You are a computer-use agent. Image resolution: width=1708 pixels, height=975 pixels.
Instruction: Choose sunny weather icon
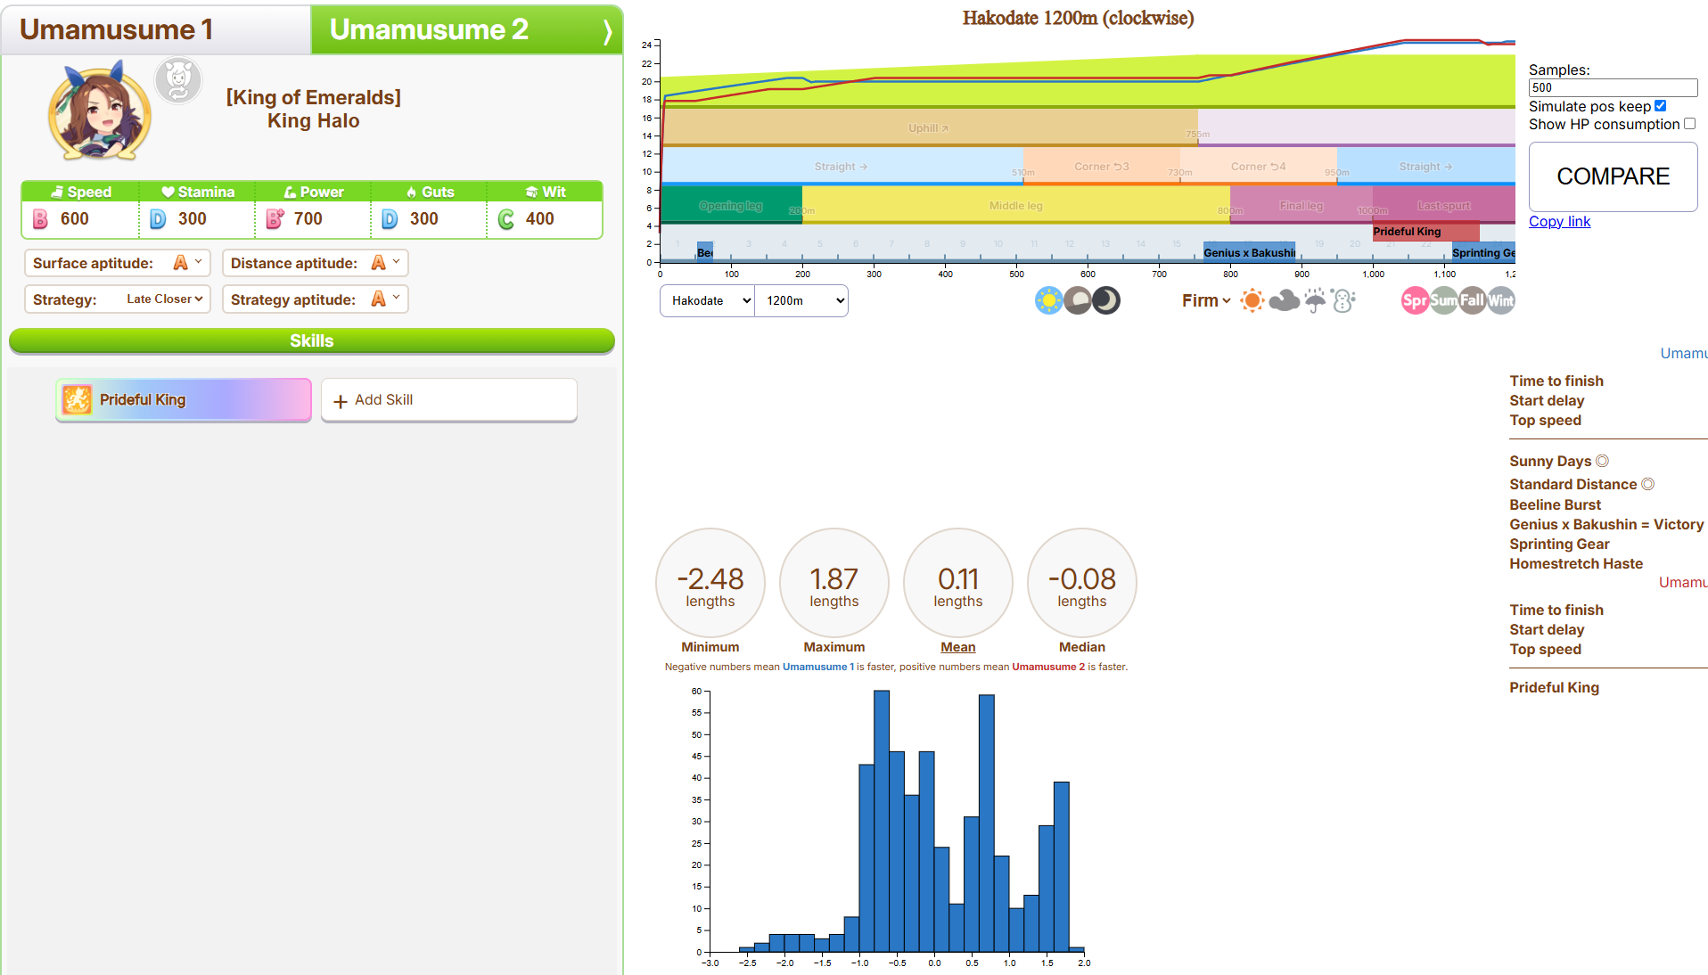tap(1252, 300)
